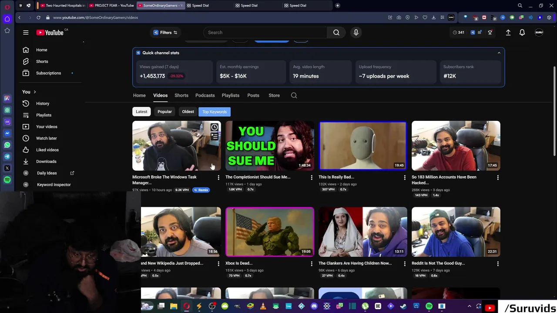Search within the channel using magnifier icon
557x313 pixels.
point(294,96)
